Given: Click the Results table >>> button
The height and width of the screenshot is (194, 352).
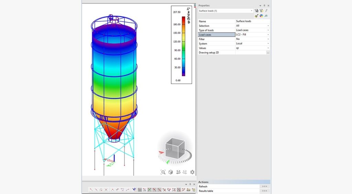Looking at the screenshot, I should 264,191.
